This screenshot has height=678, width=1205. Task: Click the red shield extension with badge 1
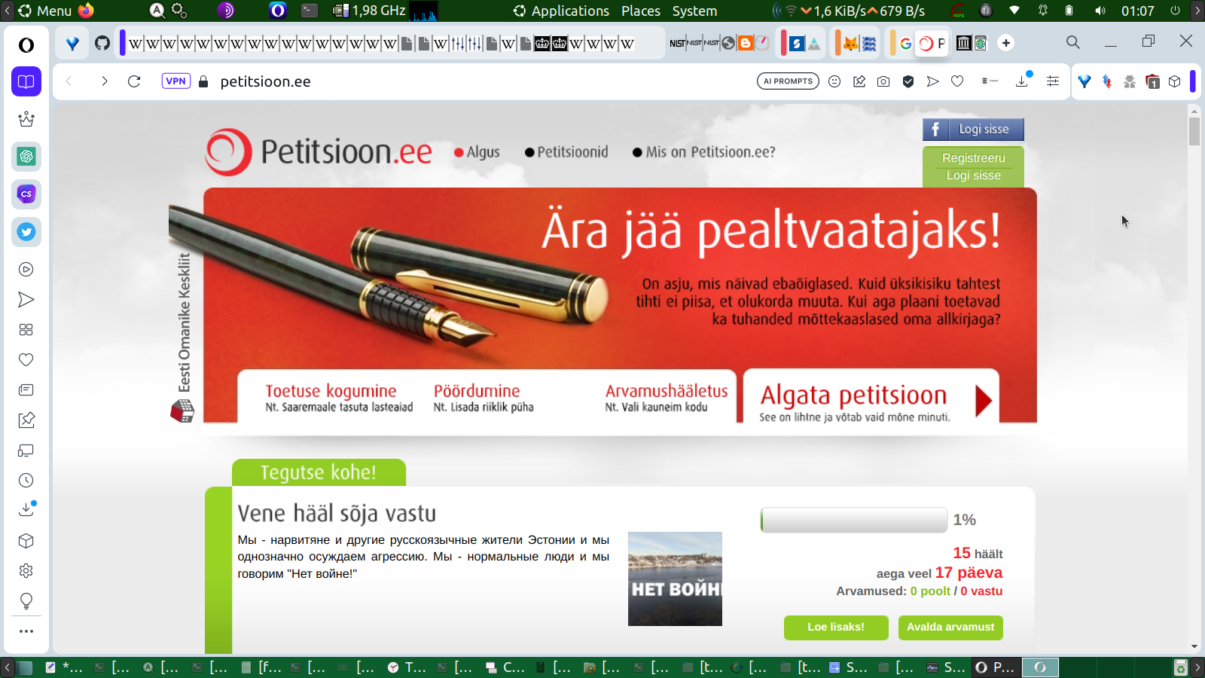1152,81
